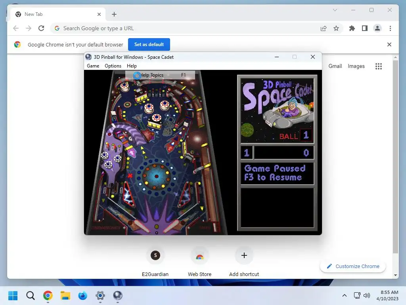406x305 pixels.
Task: Minimize the 3D Pinball window
Action: 276,57
